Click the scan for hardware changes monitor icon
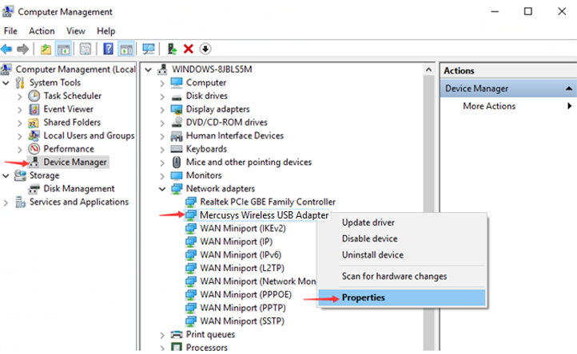 [x=149, y=49]
